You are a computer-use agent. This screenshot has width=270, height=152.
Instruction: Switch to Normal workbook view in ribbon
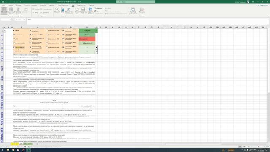click(x=4, y=11)
